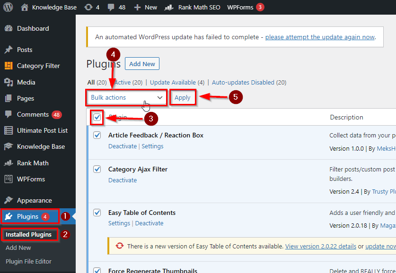Click the Ultimate Post List icon
Screen dimensions: 396x273
tap(9, 130)
